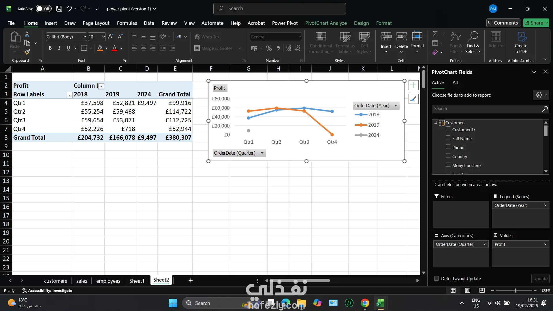This screenshot has width=553, height=311.
Task: Open the number format General dropdown
Action: (300, 37)
